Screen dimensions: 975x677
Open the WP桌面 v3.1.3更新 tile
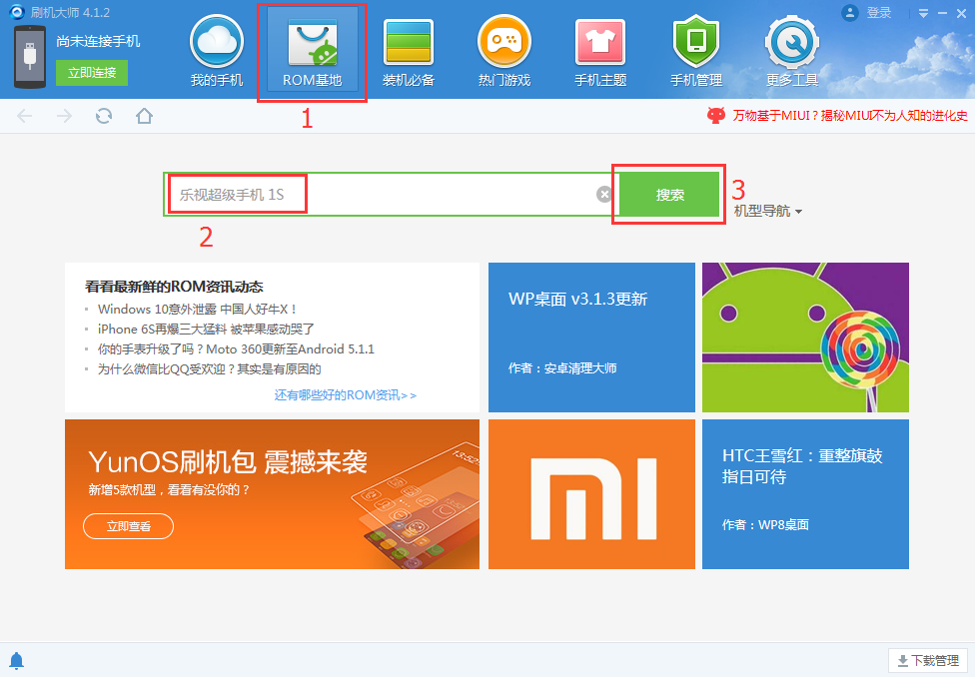(591, 337)
